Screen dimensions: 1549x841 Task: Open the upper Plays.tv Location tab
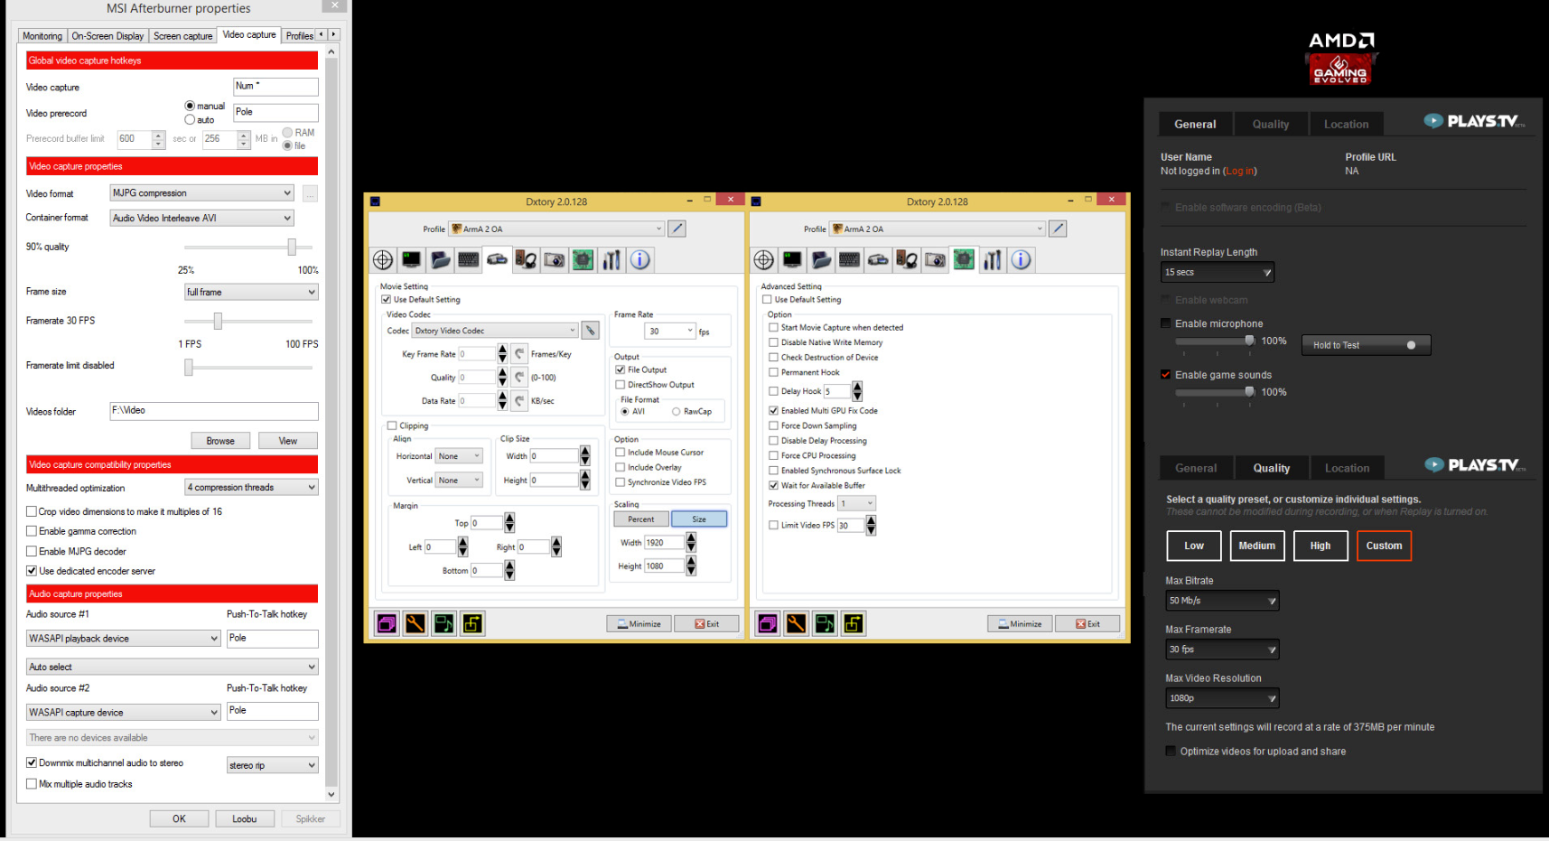pyautogui.click(x=1346, y=125)
